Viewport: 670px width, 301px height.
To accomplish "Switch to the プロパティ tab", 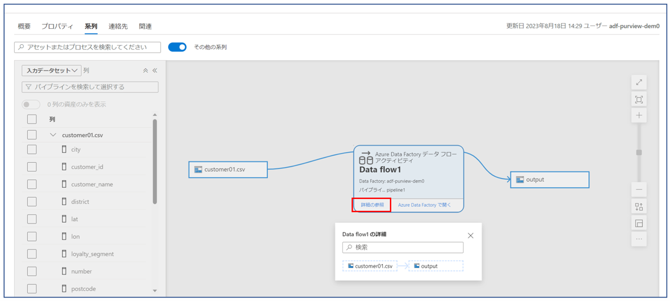I will tap(57, 27).
